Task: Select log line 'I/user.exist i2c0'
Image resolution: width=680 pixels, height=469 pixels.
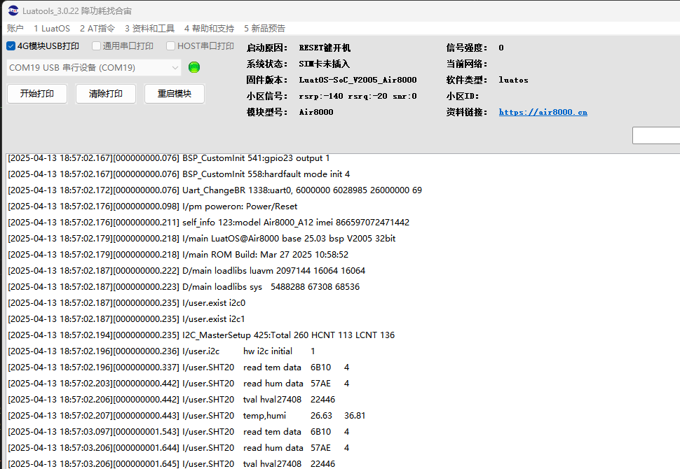Action: (x=127, y=302)
